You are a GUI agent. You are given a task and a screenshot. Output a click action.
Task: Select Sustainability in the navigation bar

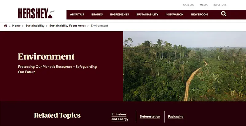(147, 14)
